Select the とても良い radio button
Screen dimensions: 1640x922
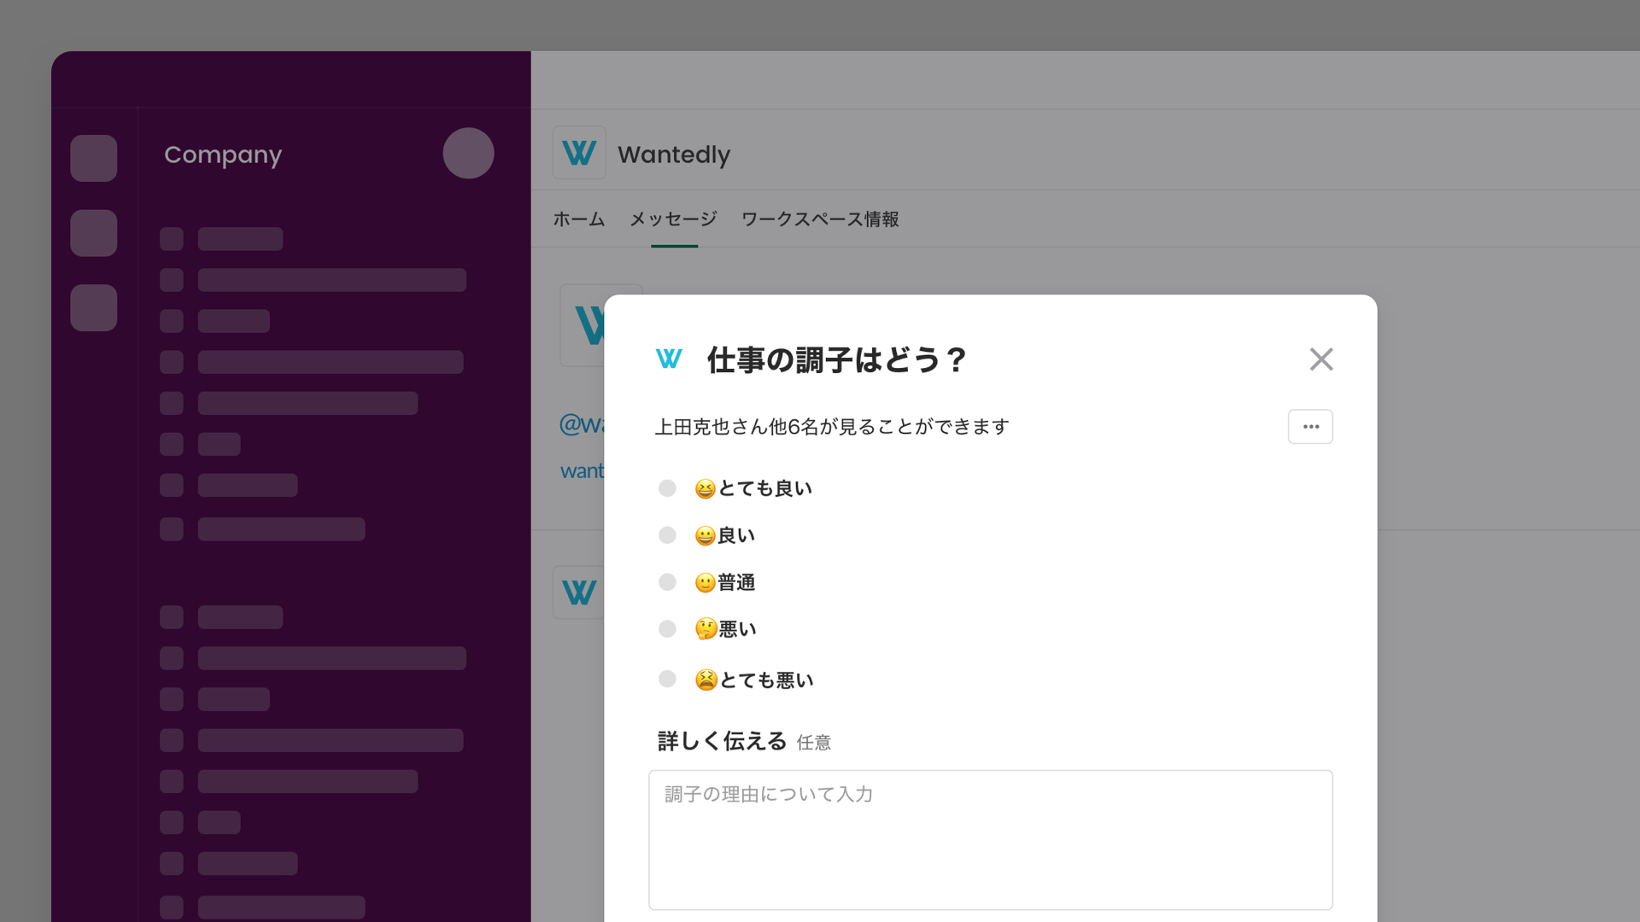667,487
